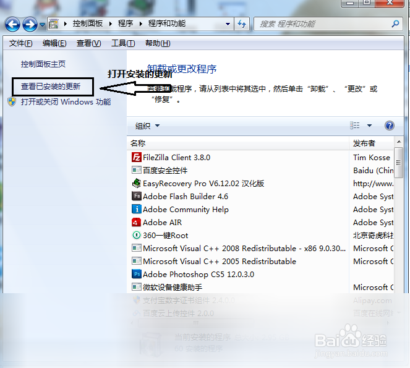The height and width of the screenshot is (368, 410).
Task: Select Adobe AIR entry
Action: pos(162,223)
